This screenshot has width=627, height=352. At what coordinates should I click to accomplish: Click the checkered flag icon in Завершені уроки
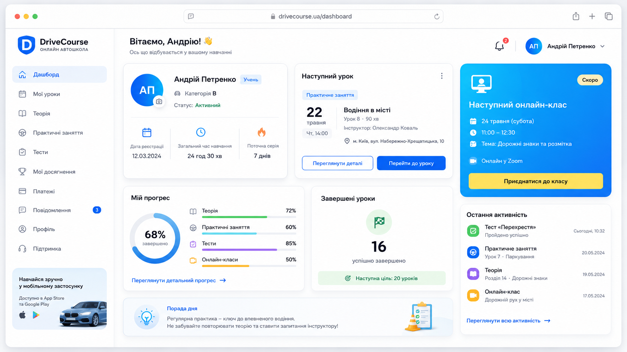coord(379,222)
